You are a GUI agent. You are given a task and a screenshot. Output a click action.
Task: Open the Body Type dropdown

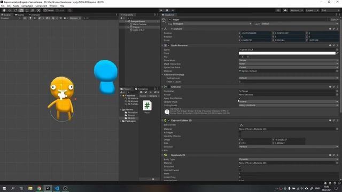(289, 159)
